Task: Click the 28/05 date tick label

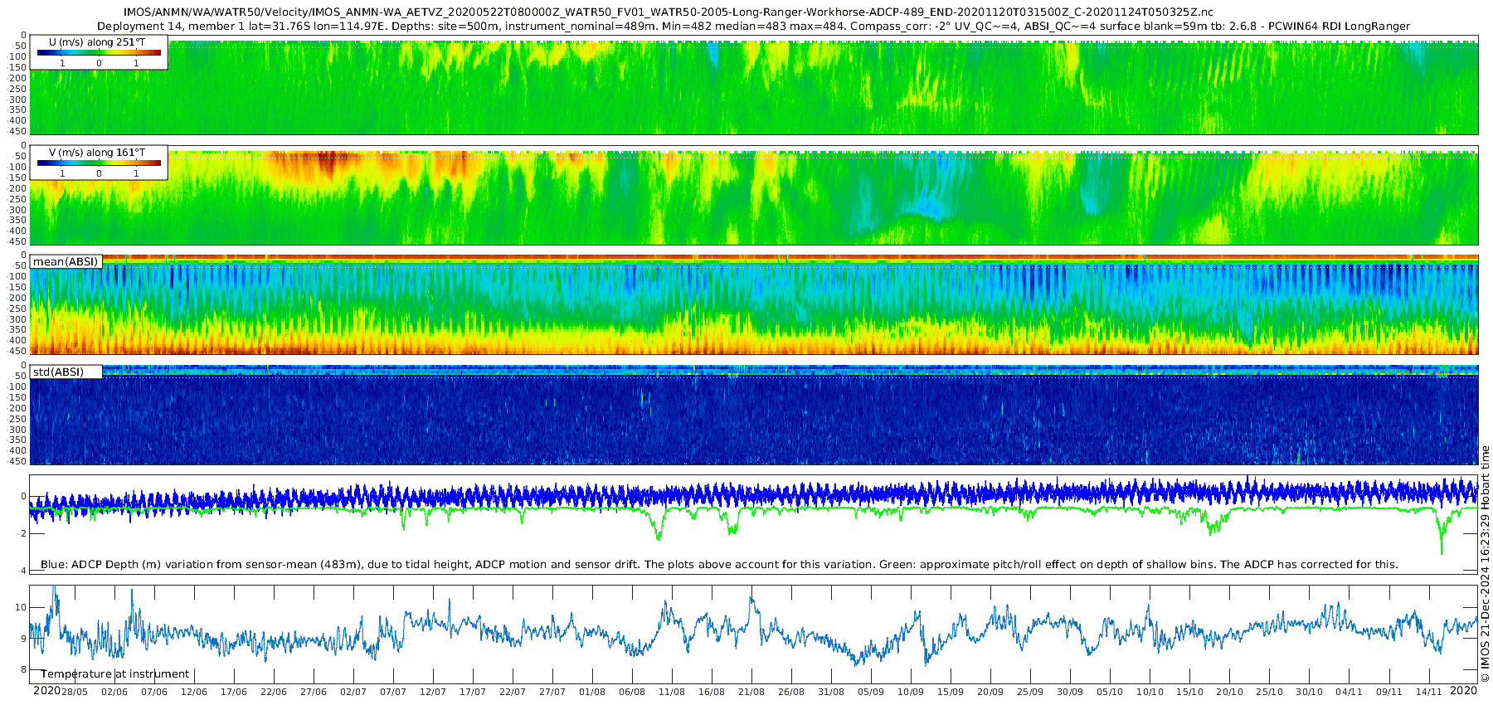Action: tap(75, 693)
